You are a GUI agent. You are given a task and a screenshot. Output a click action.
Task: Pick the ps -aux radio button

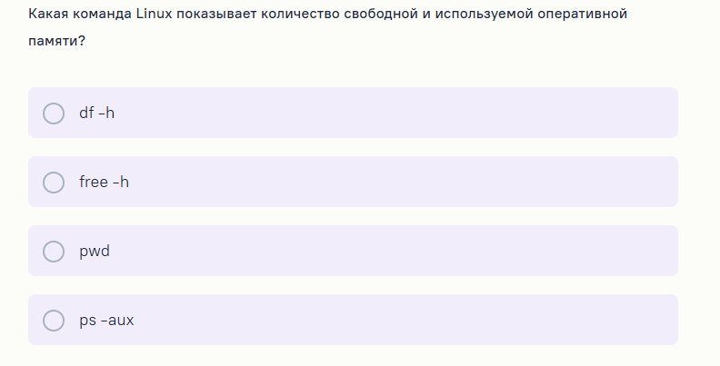(54, 320)
